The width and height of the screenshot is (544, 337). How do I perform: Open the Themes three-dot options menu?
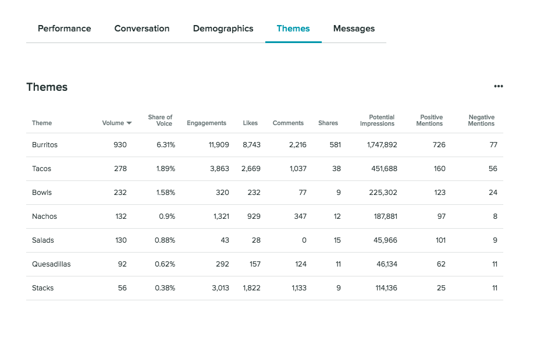(x=498, y=87)
